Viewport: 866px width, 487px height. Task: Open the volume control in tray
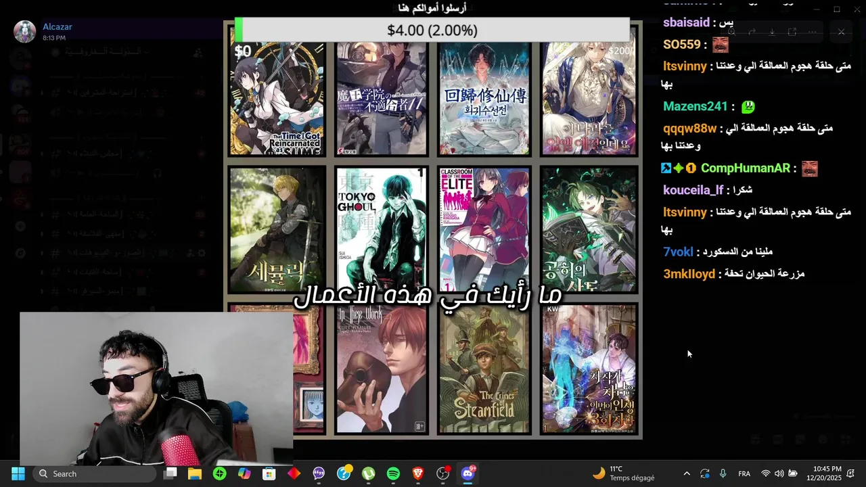tap(779, 473)
